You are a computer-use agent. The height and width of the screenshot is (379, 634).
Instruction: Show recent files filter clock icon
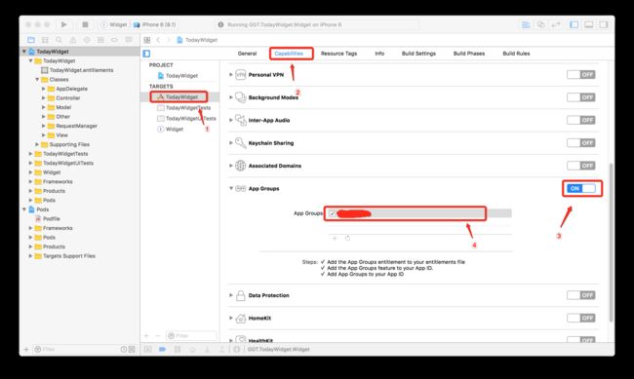123,349
